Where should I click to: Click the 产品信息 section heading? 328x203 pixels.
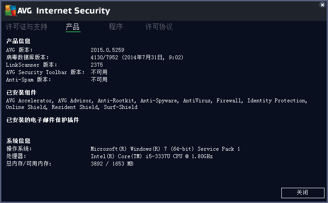(18, 41)
